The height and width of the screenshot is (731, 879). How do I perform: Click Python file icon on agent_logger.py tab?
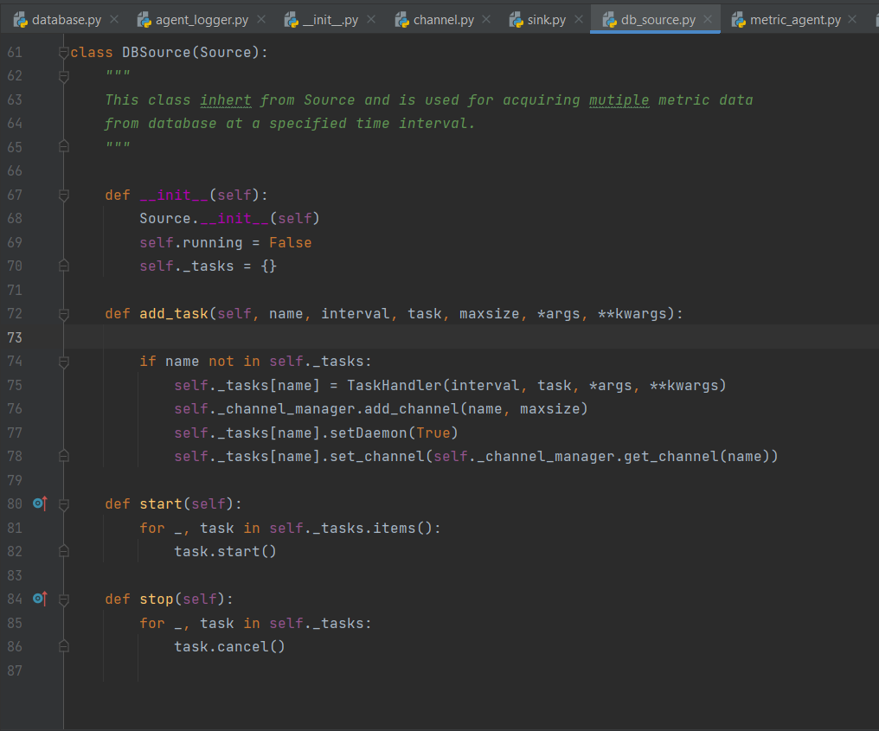(x=144, y=20)
